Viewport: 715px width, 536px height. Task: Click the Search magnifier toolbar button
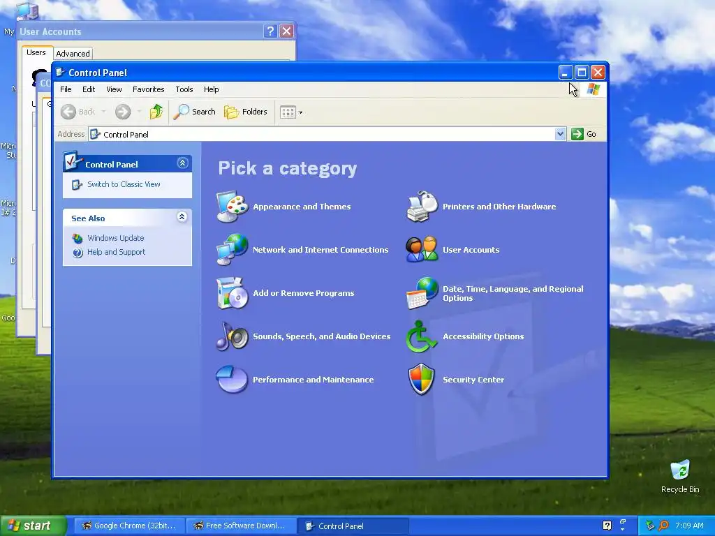[194, 112]
